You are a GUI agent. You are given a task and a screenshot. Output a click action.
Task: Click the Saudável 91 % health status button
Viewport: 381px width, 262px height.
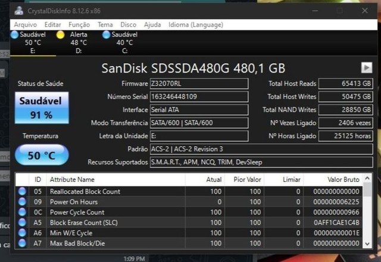42,108
